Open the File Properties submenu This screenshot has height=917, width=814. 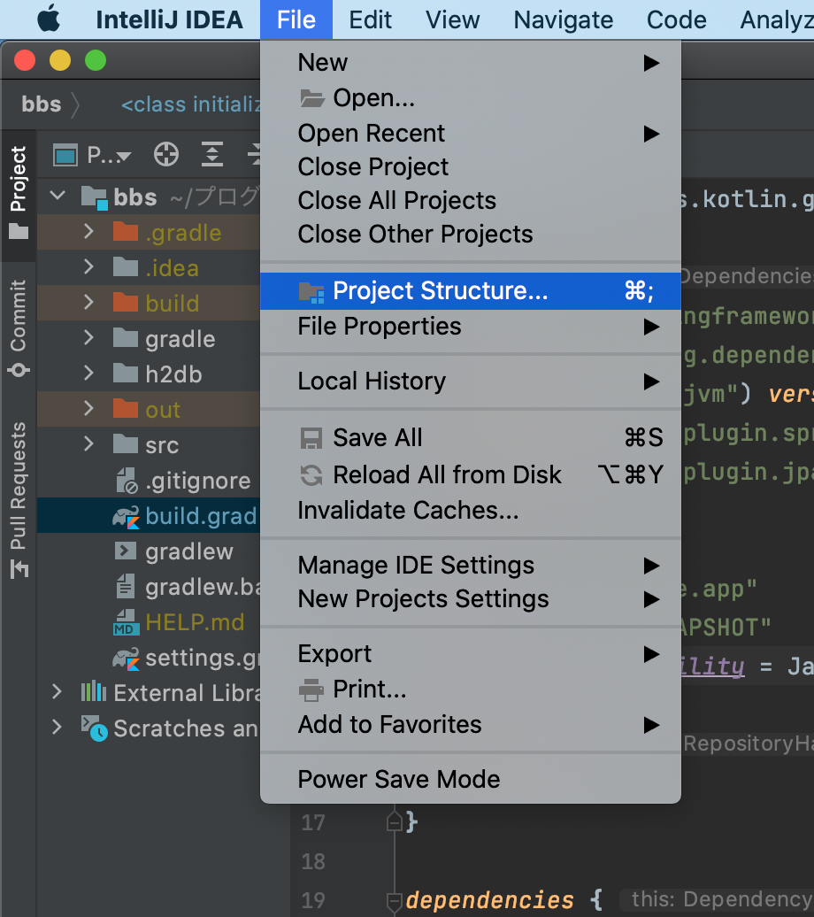tap(471, 327)
